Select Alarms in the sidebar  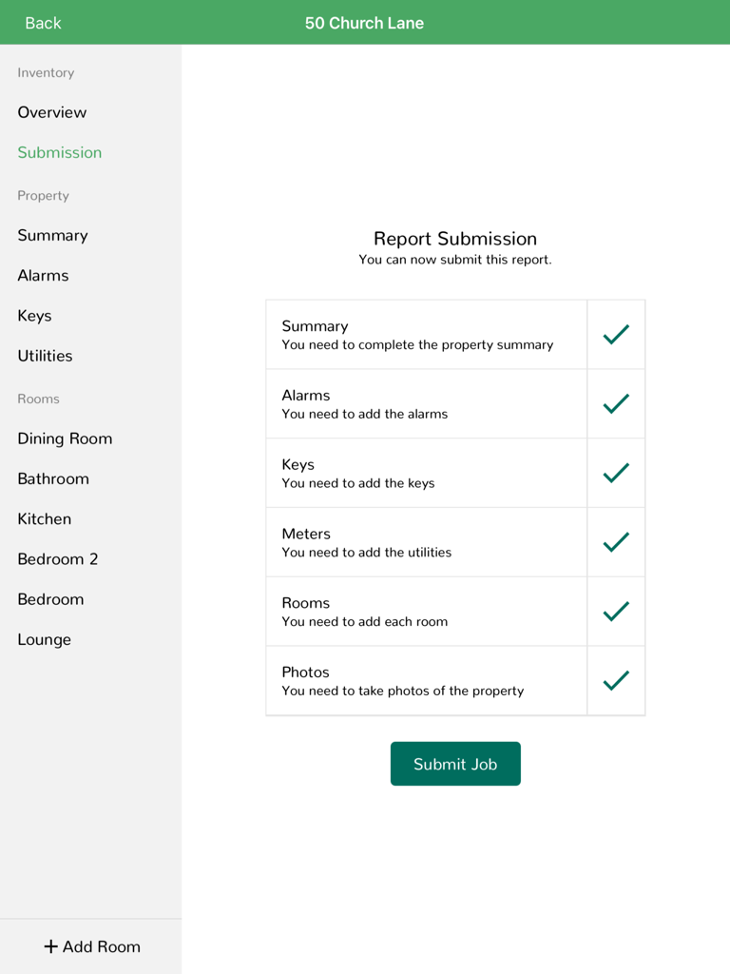pos(43,275)
